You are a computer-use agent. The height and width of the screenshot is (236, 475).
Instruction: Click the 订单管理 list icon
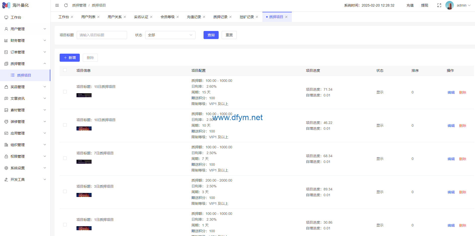(x=6, y=52)
